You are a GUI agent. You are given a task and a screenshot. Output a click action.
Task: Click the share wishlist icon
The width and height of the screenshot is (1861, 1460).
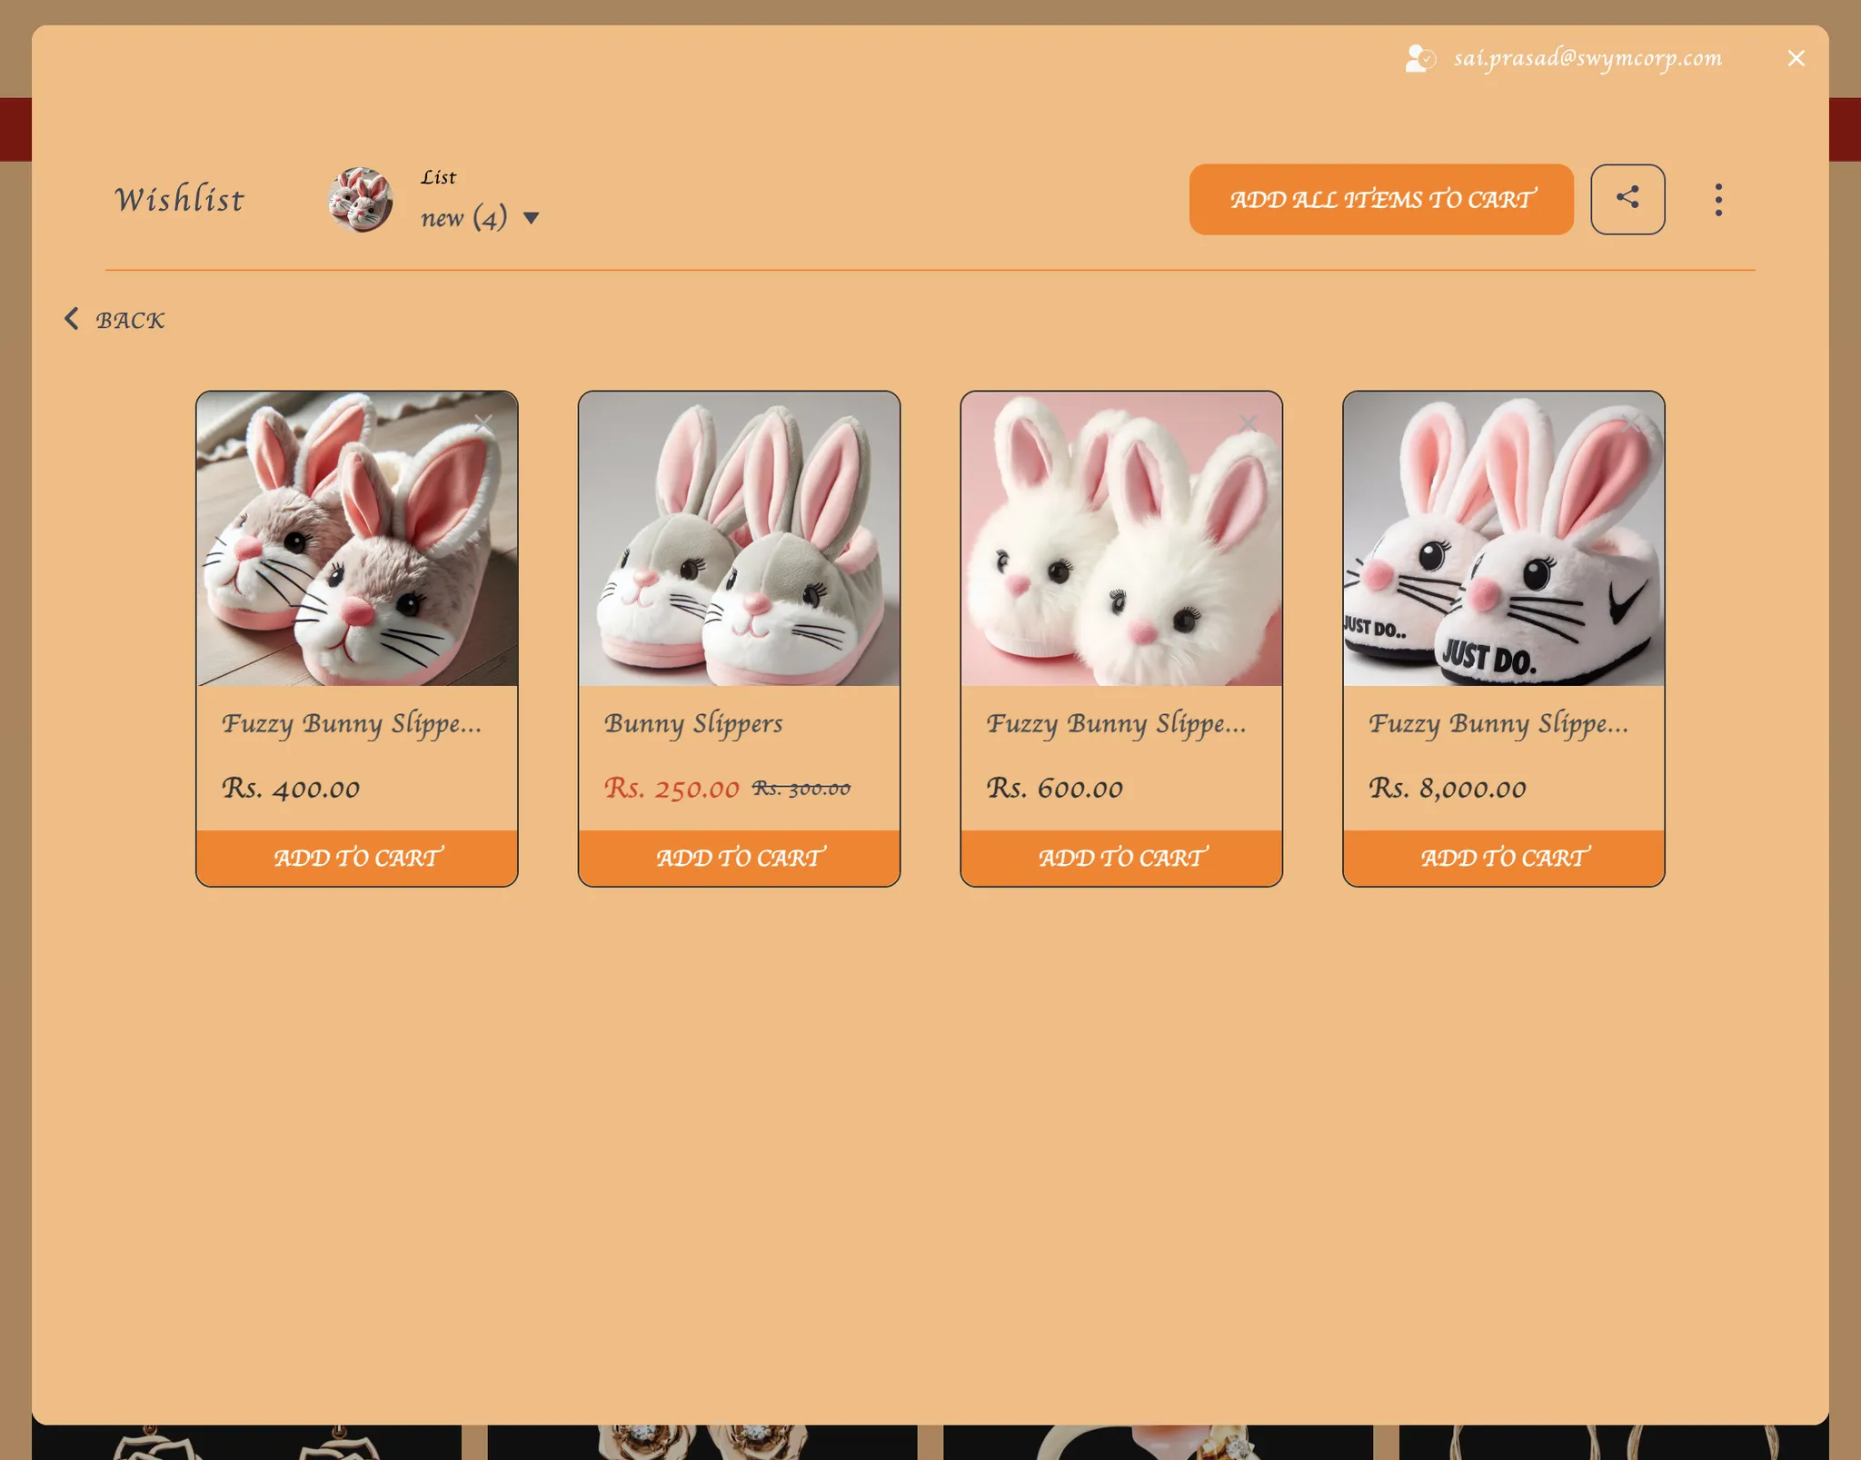tap(1627, 199)
